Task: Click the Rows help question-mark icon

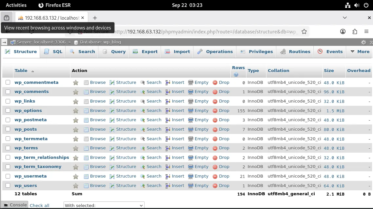Action: coord(236,75)
